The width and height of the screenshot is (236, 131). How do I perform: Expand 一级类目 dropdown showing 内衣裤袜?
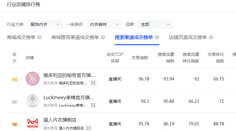coord(104,24)
